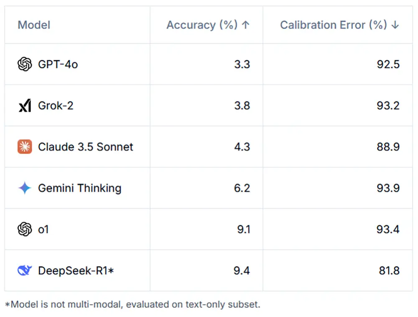The image size is (418, 317).
Task: Click the 9.4 accuracy value for DeepSeek-R1
Action: pos(242,270)
